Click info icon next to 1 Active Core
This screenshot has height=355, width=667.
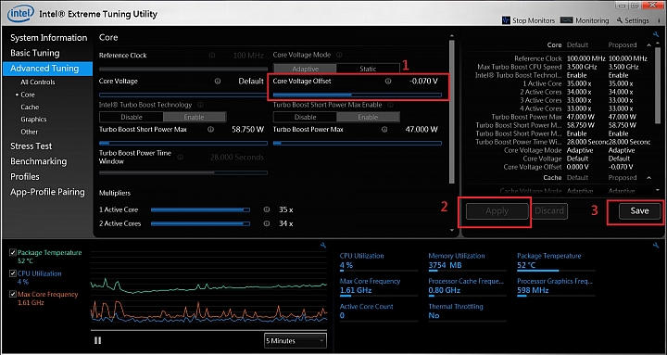(x=266, y=209)
